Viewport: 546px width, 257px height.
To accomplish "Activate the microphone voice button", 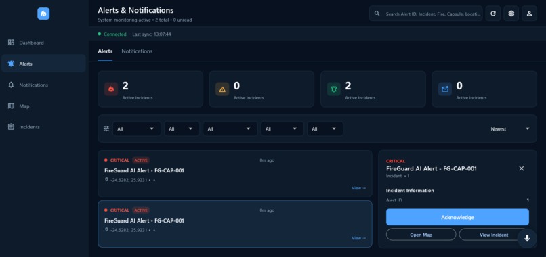I will 527,238.
